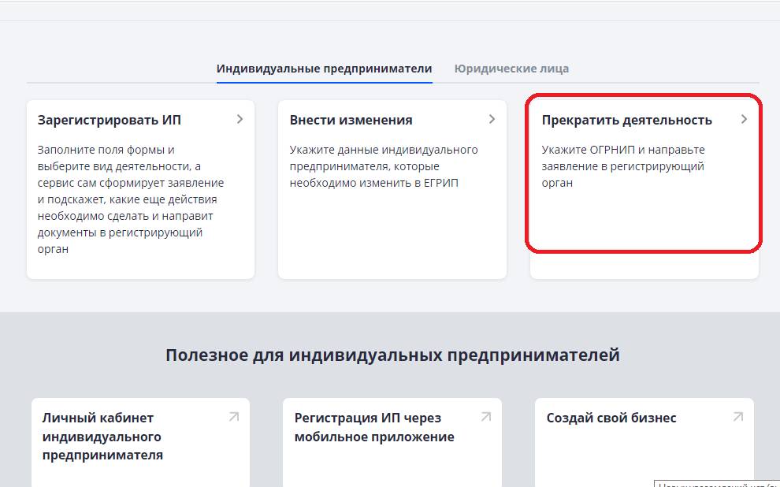Click external arrow icon on Создай свой бизнес
Viewport: 780px width, 487px height.
coord(738,417)
